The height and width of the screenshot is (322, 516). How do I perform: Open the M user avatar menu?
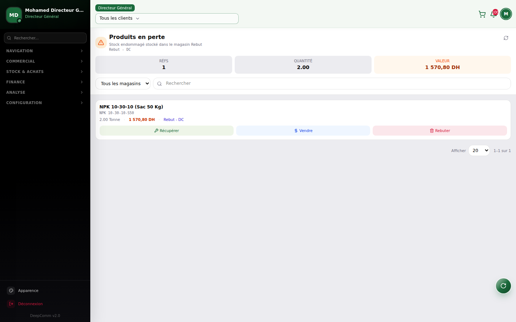point(506,14)
